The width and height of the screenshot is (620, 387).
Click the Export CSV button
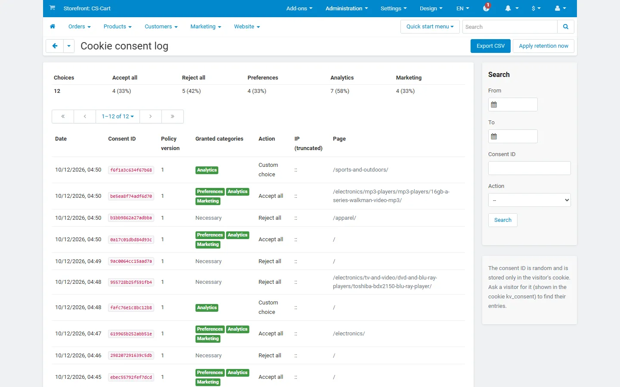click(490, 46)
